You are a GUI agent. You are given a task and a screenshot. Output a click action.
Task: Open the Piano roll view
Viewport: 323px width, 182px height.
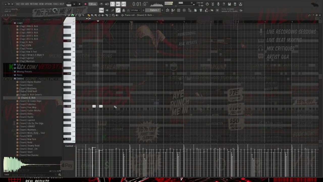(x=173, y=10)
